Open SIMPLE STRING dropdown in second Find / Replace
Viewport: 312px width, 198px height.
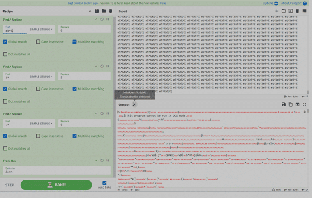(x=41, y=76)
